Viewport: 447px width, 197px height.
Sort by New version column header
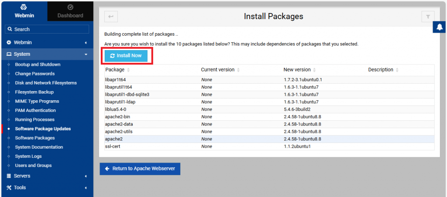(297, 70)
